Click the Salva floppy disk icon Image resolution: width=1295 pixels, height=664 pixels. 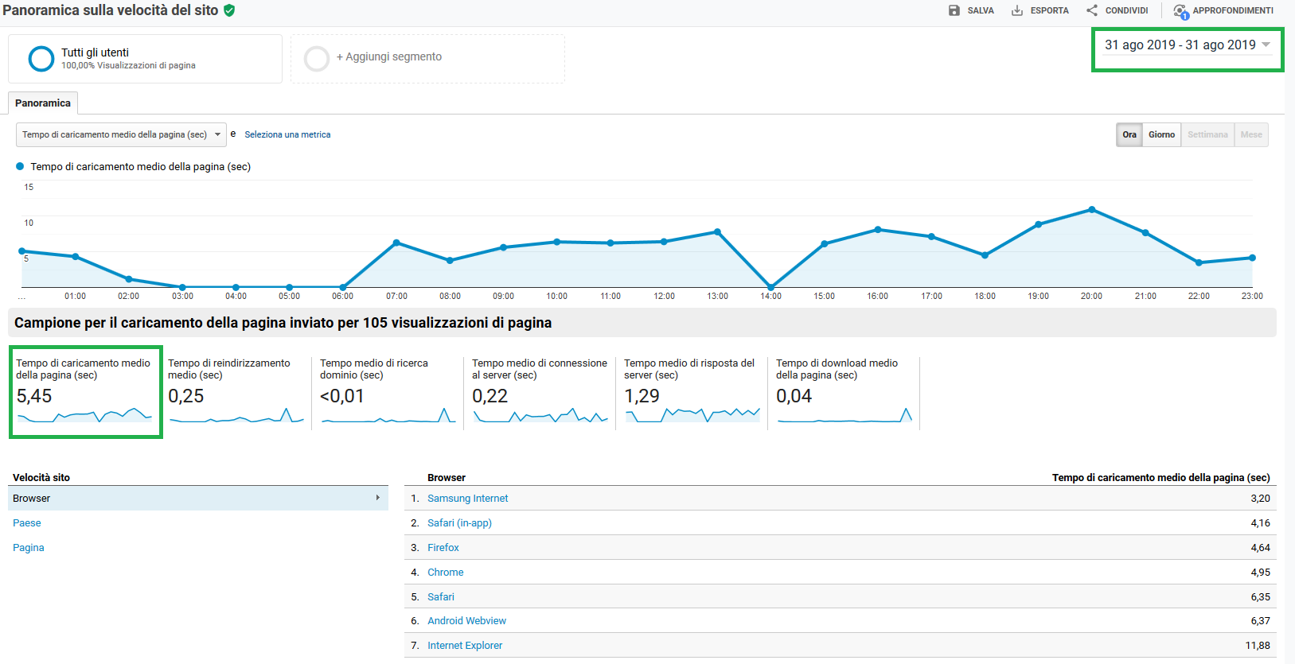(954, 10)
